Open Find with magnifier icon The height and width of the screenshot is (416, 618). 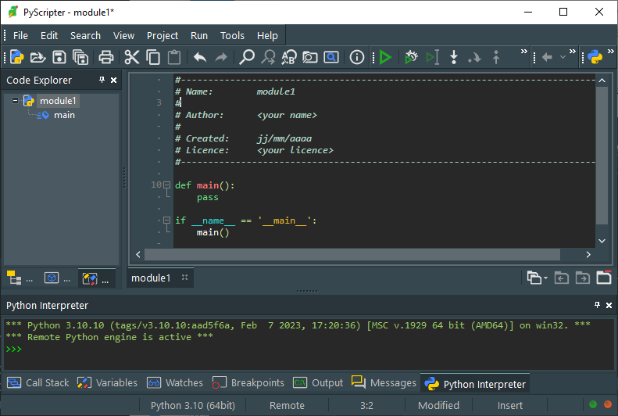(x=247, y=57)
